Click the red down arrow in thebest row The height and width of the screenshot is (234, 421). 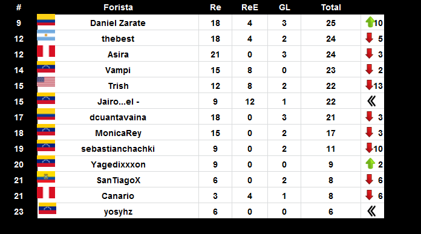pyautogui.click(x=369, y=38)
